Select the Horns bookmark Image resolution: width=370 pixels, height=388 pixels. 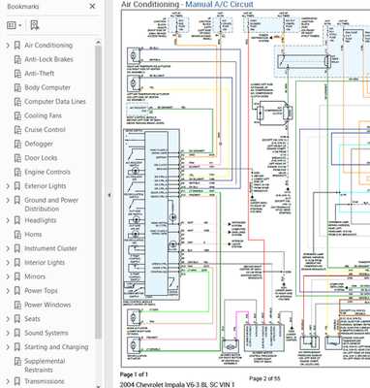pos(33,235)
